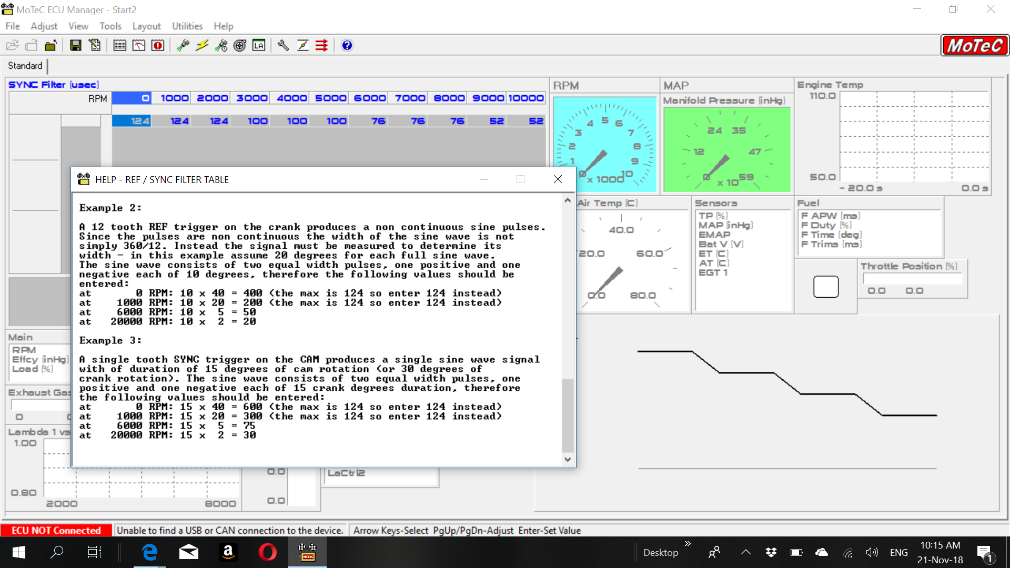Viewport: 1010px width, 568px height.
Task: Click the LaCtrl2 label
Action: 346,473
